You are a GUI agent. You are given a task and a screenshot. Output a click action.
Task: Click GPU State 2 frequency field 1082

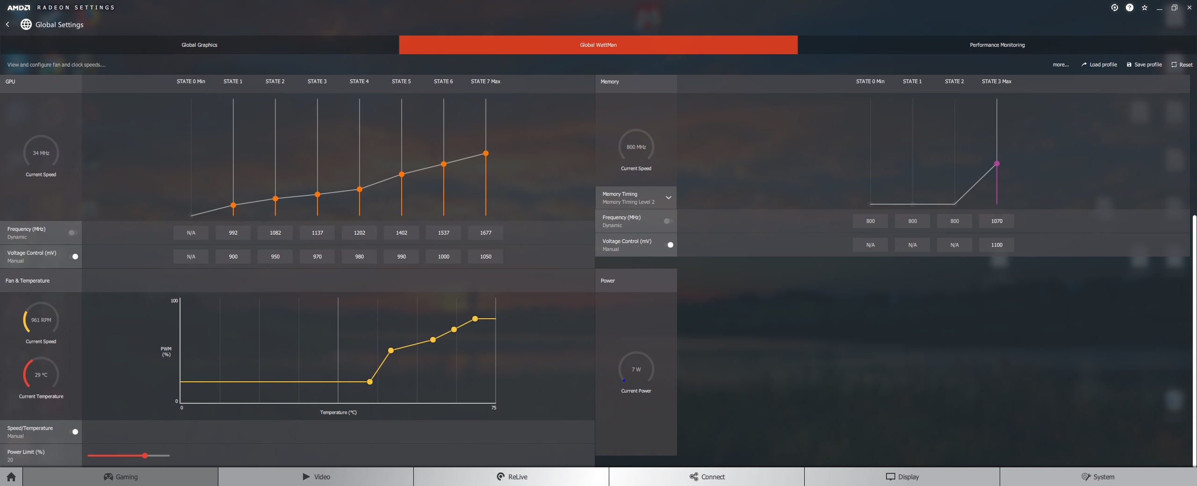(x=275, y=233)
